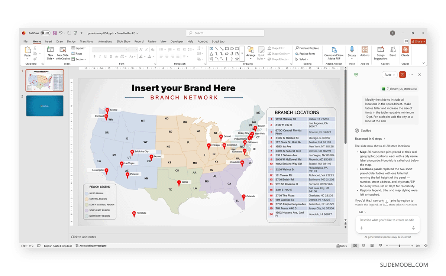Click the Paste clipboard icon
Viewport: 446px width, 276px height.
28,50
